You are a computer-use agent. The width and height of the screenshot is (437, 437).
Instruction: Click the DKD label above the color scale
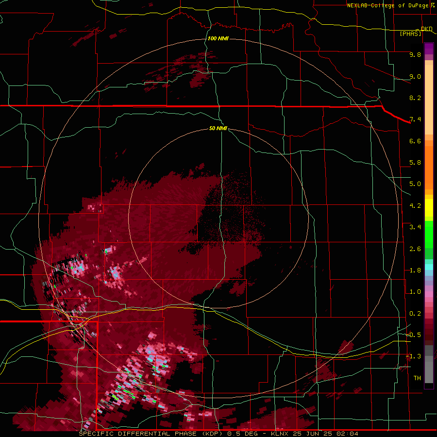pyautogui.click(x=426, y=29)
